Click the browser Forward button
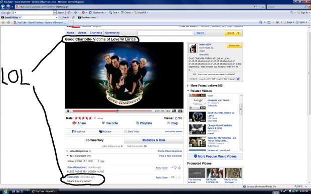Viewport: 311px width, 194px height. click(x=8, y=6)
